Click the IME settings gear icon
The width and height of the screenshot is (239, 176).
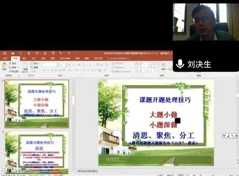click(x=236, y=136)
